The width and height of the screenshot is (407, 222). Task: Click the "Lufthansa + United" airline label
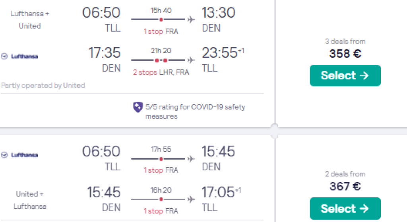[30, 20]
